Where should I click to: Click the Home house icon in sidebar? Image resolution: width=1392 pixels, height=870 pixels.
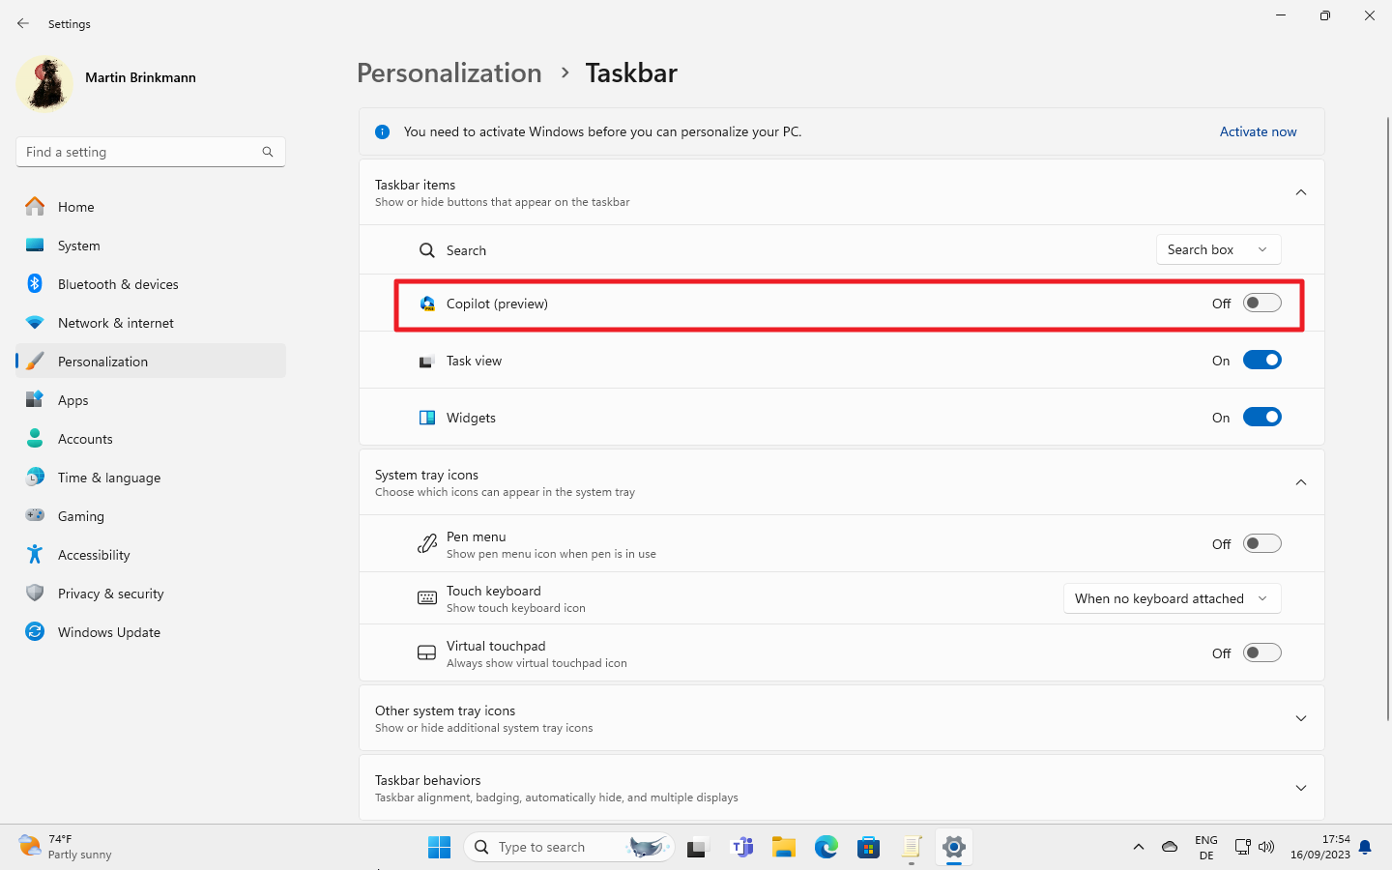coord(35,207)
